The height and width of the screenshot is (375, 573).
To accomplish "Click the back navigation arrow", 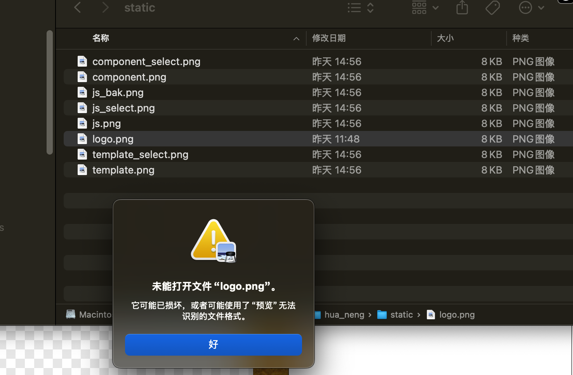I will (78, 7).
